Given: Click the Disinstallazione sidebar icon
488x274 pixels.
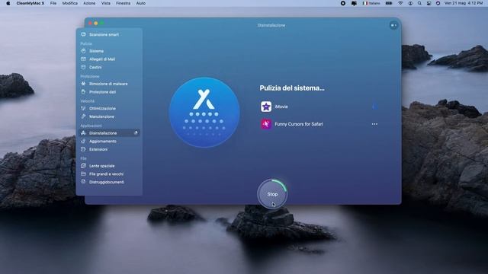Looking at the screenshot, I should (x=83, y=133).
